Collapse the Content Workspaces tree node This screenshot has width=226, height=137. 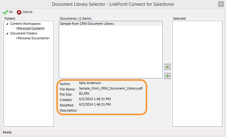[7, 24]
